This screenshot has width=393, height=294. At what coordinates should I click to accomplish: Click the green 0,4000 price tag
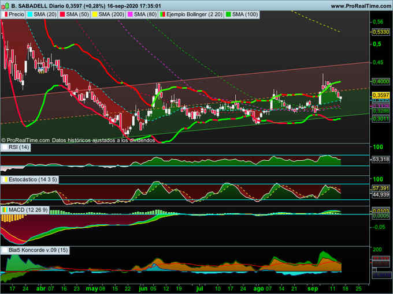click(x=380, y=81)
